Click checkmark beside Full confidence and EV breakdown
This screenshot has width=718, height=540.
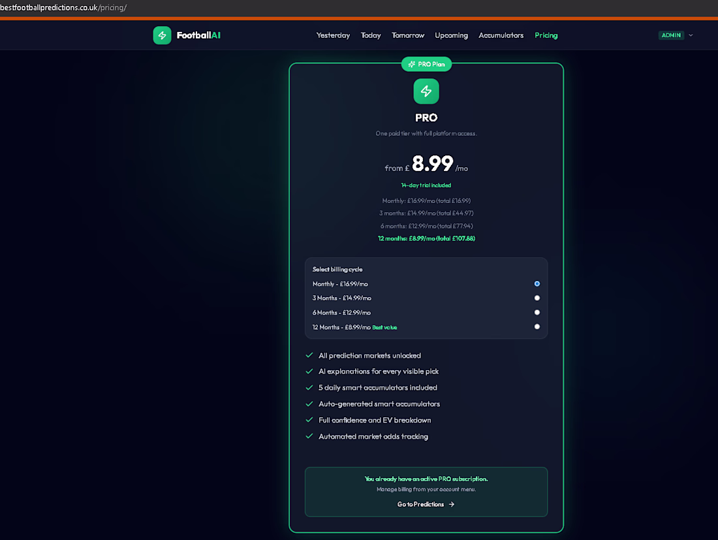[x=309, y=420]
